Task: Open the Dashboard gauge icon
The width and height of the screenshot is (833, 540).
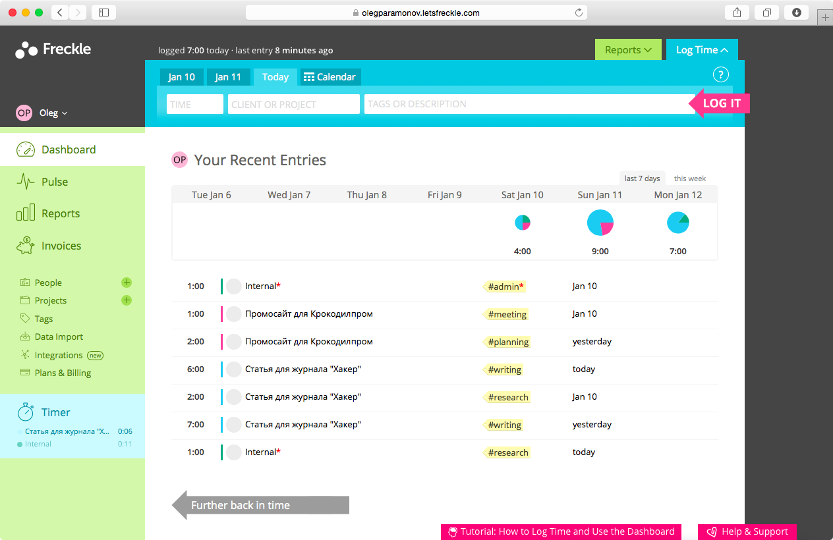Action: (25, 149)
